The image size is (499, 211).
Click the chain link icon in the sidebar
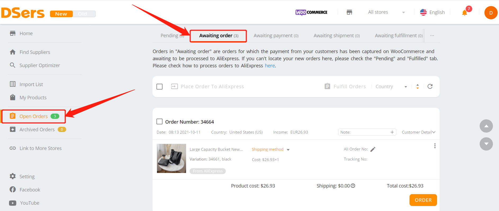click(13, 148)
